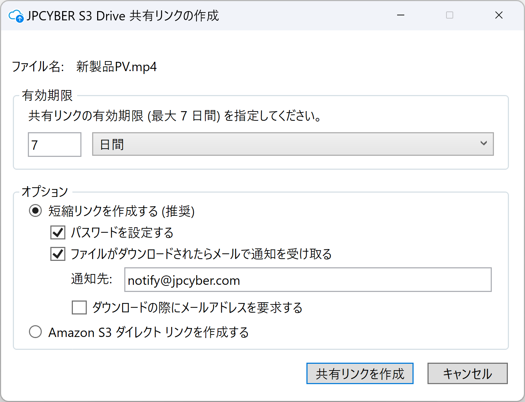The image size is (525, 402).
Task: Select 短縮リンクを作成する (推奨) radio button
Action: (35, 211)
